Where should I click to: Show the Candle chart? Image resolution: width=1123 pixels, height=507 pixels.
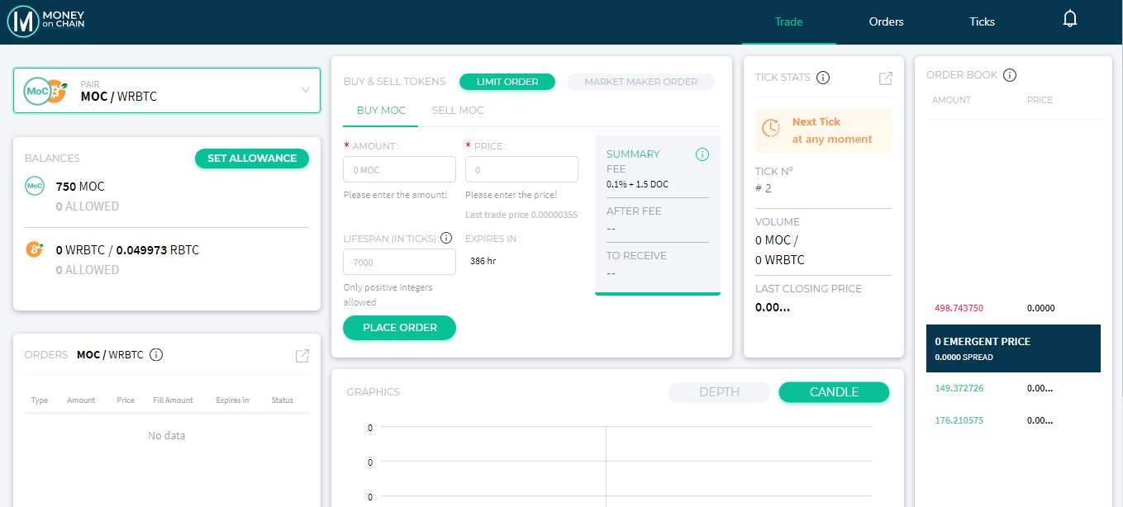coord(834,392)
